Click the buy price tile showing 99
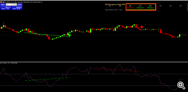The width and height of the screenshot is (188, 92). [x=17, y=8]
